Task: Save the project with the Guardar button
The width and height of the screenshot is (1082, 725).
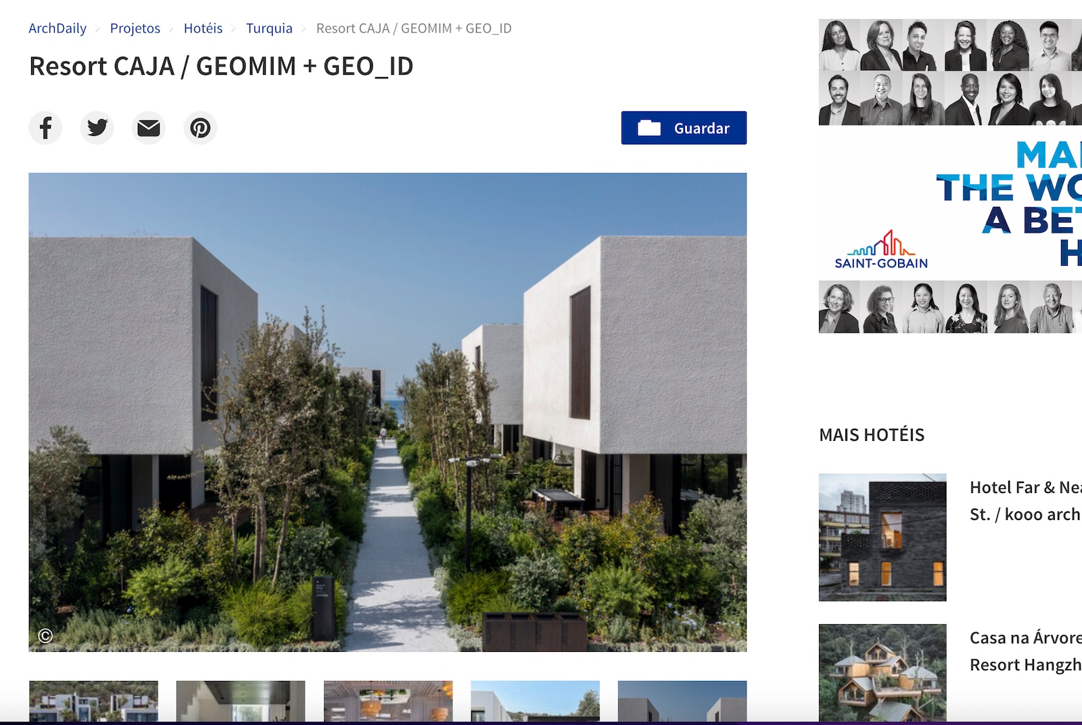Action: (684, 128)
